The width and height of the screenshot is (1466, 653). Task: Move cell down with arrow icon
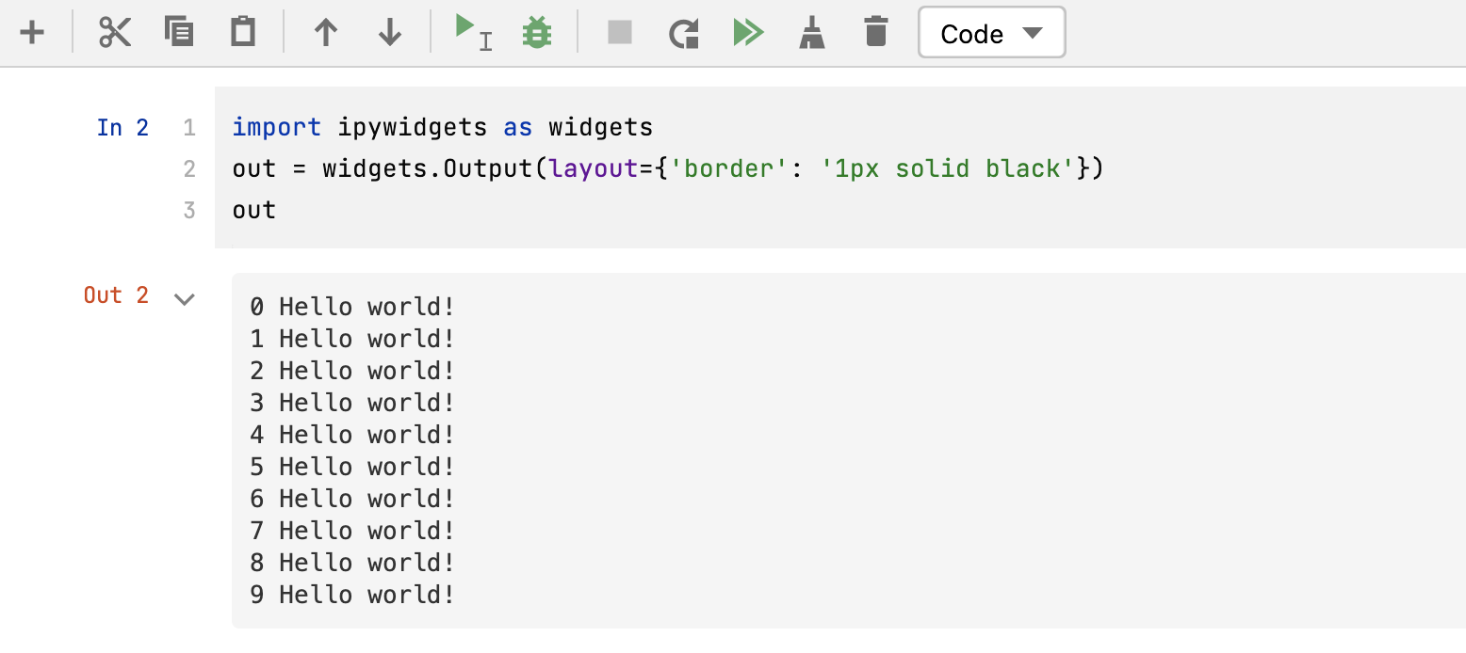(x=390, y=33)
